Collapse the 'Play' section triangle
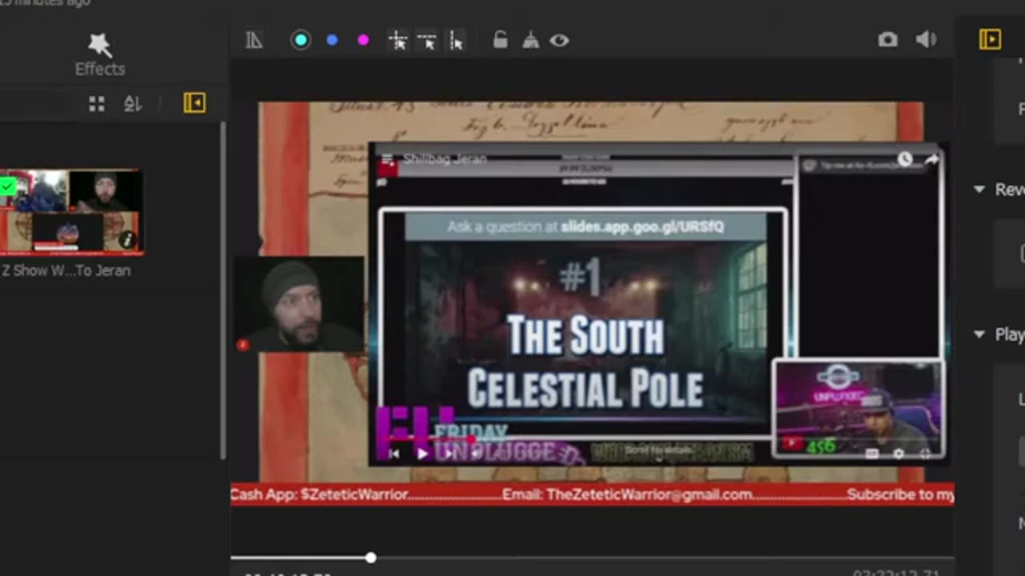Viewport: 1025px width, 576px height. [979, 334]
